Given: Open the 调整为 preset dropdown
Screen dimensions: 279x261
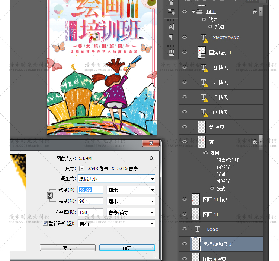Looking at the screenshot, I should (x=116, y=179).
